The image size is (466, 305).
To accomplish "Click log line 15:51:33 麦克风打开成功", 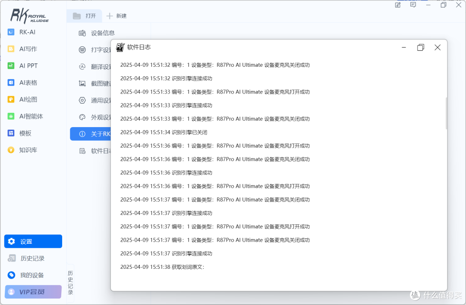I will tap(215, 92).
